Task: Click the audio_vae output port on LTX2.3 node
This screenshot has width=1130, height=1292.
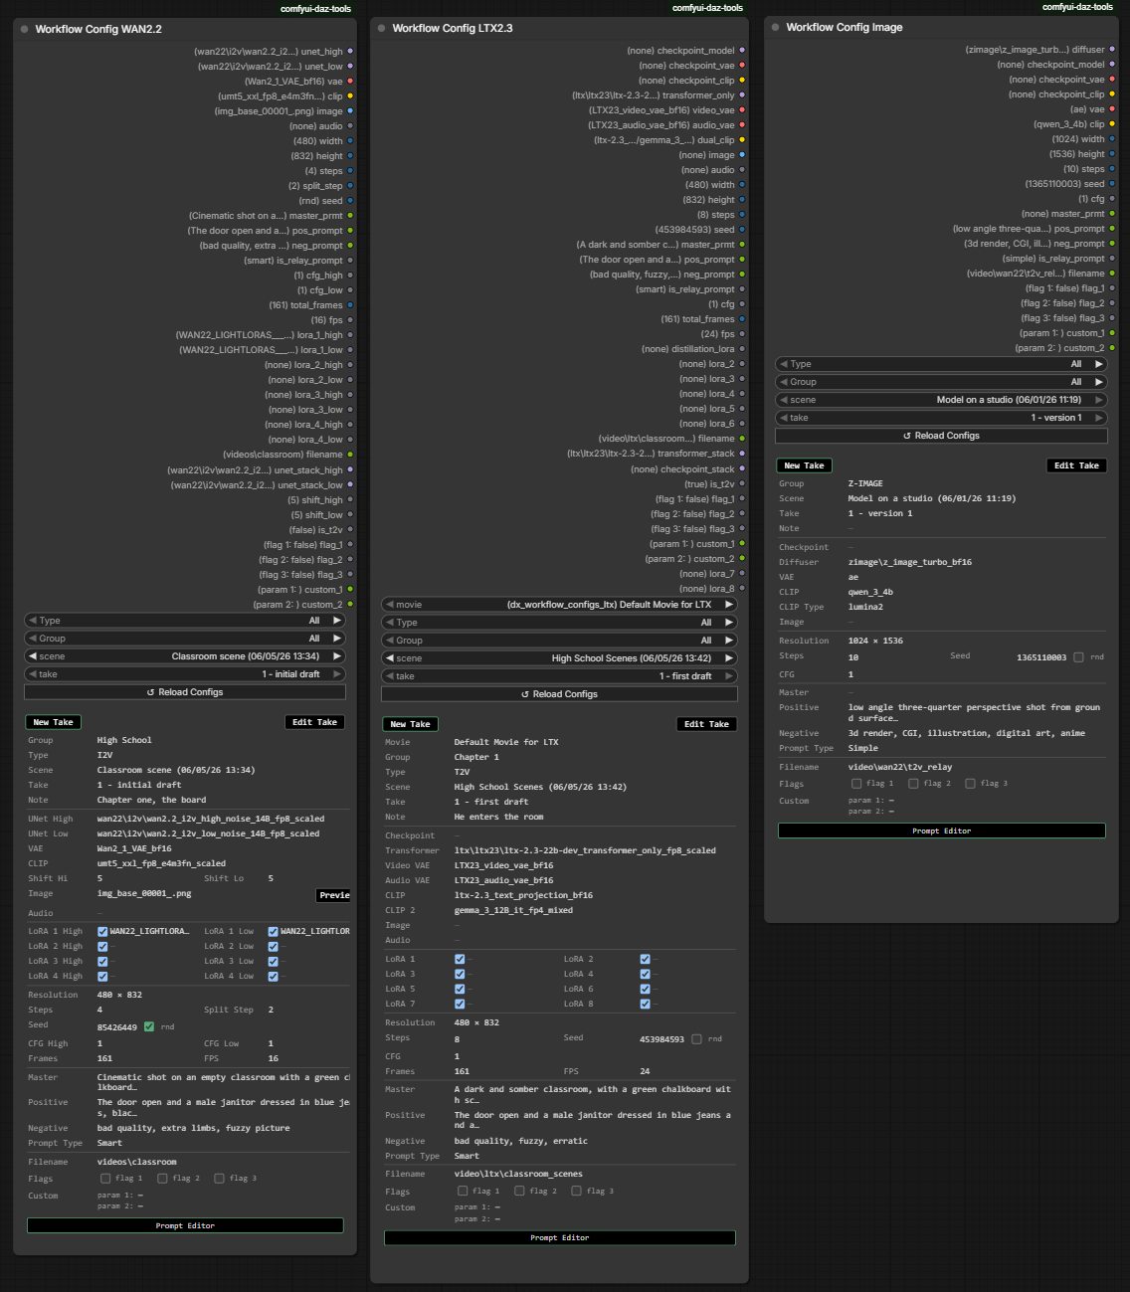Action: point(742,124)
